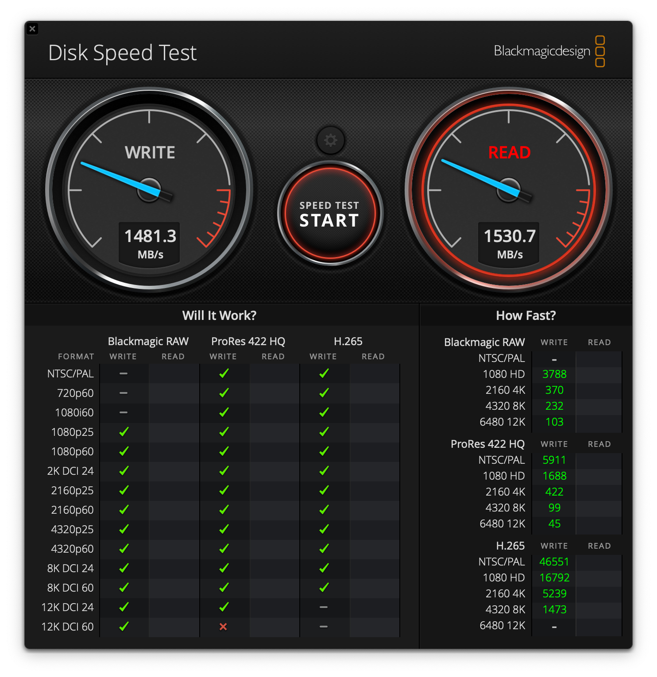
Task: Start the speed test
Action: pyautogui.click(x=330, y=213)
